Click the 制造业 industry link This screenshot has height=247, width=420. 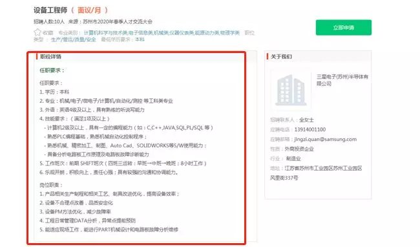click(293, 158)
